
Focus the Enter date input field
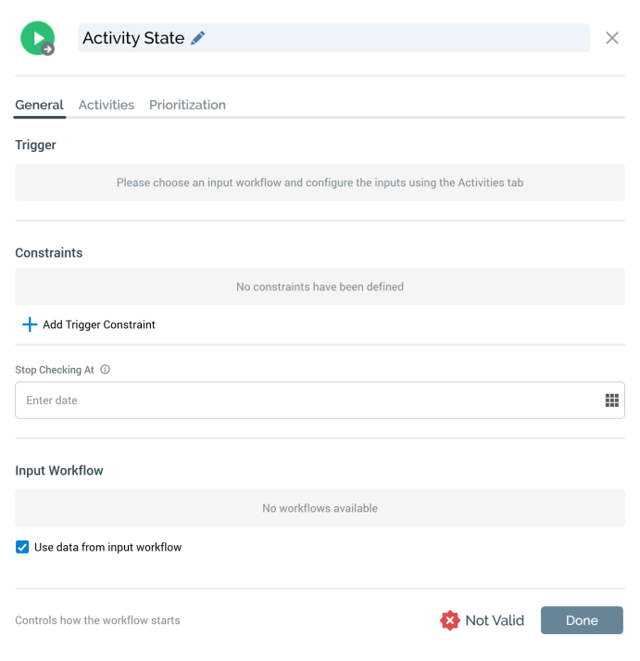pos(306,400)
